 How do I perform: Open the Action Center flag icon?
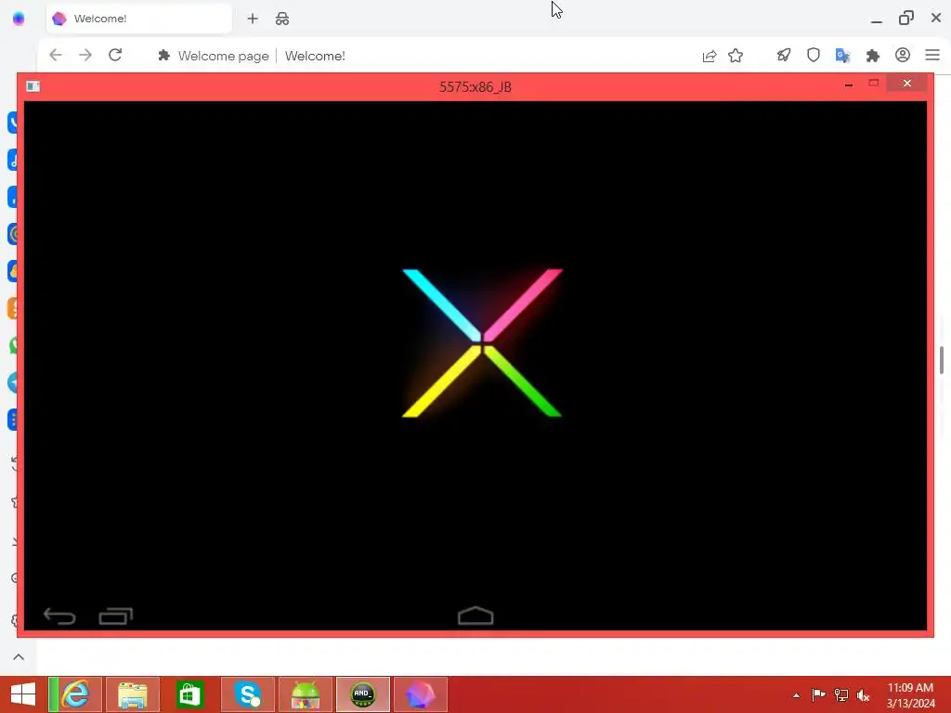tap(818, 694)
